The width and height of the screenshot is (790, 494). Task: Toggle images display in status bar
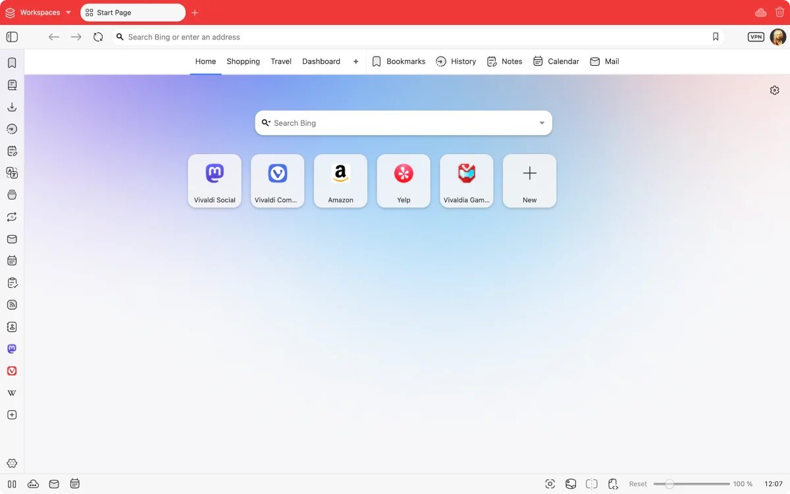pos(571,484)
